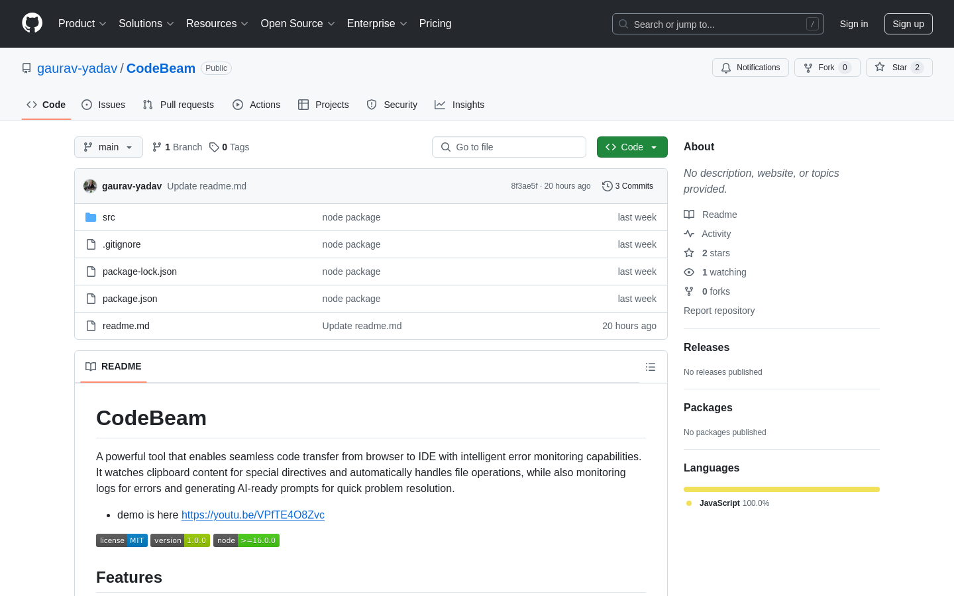Click the eye icon beside 1 watching
Viewport: 954px width, 596px height.
coord(689,272)
